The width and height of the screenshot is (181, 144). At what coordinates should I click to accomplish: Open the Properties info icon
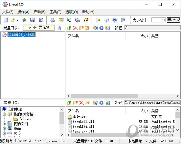pyautogui.click(x=106, y=20)
